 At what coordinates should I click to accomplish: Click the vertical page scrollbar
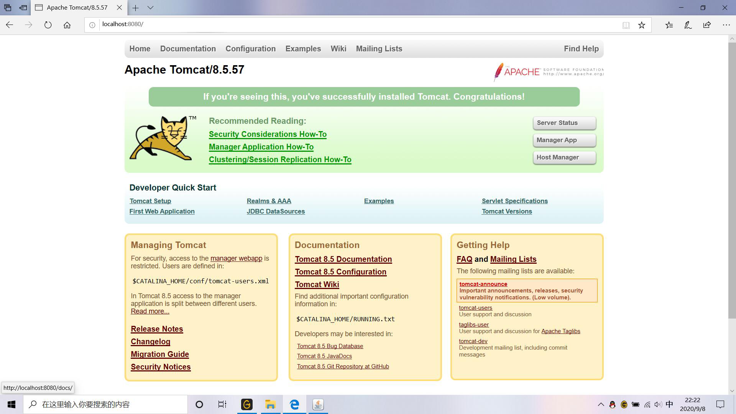732,180
